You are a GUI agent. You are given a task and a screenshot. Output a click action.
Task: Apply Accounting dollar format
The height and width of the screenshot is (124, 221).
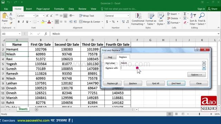[x=107, y=22]
